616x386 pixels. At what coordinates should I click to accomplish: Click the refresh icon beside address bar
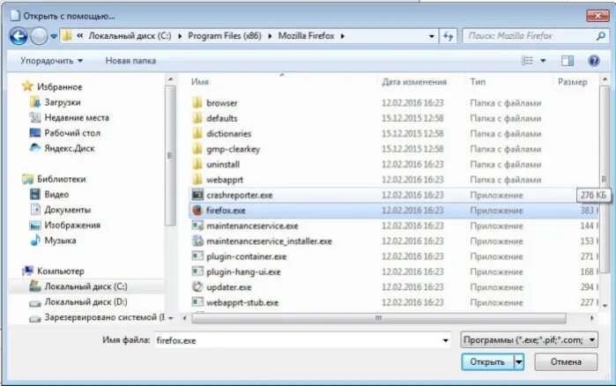pos(449,36)
